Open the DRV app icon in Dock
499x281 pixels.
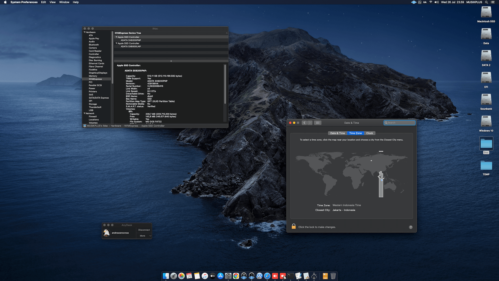tap(259, 276)
